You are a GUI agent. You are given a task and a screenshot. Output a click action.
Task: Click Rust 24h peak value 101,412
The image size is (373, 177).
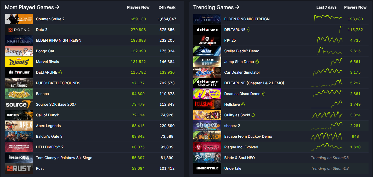tap(167, 168)
